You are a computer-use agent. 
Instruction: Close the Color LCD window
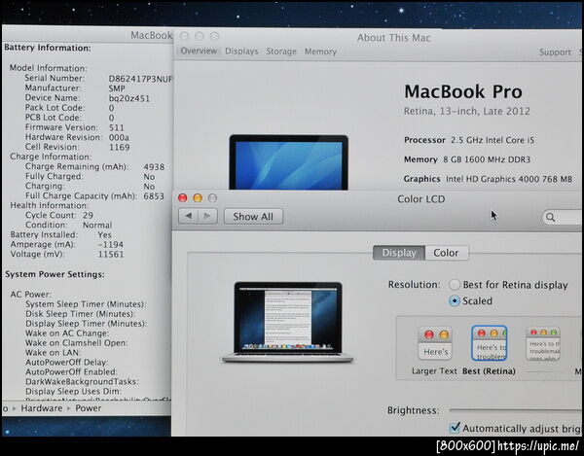tap(183, 198)
